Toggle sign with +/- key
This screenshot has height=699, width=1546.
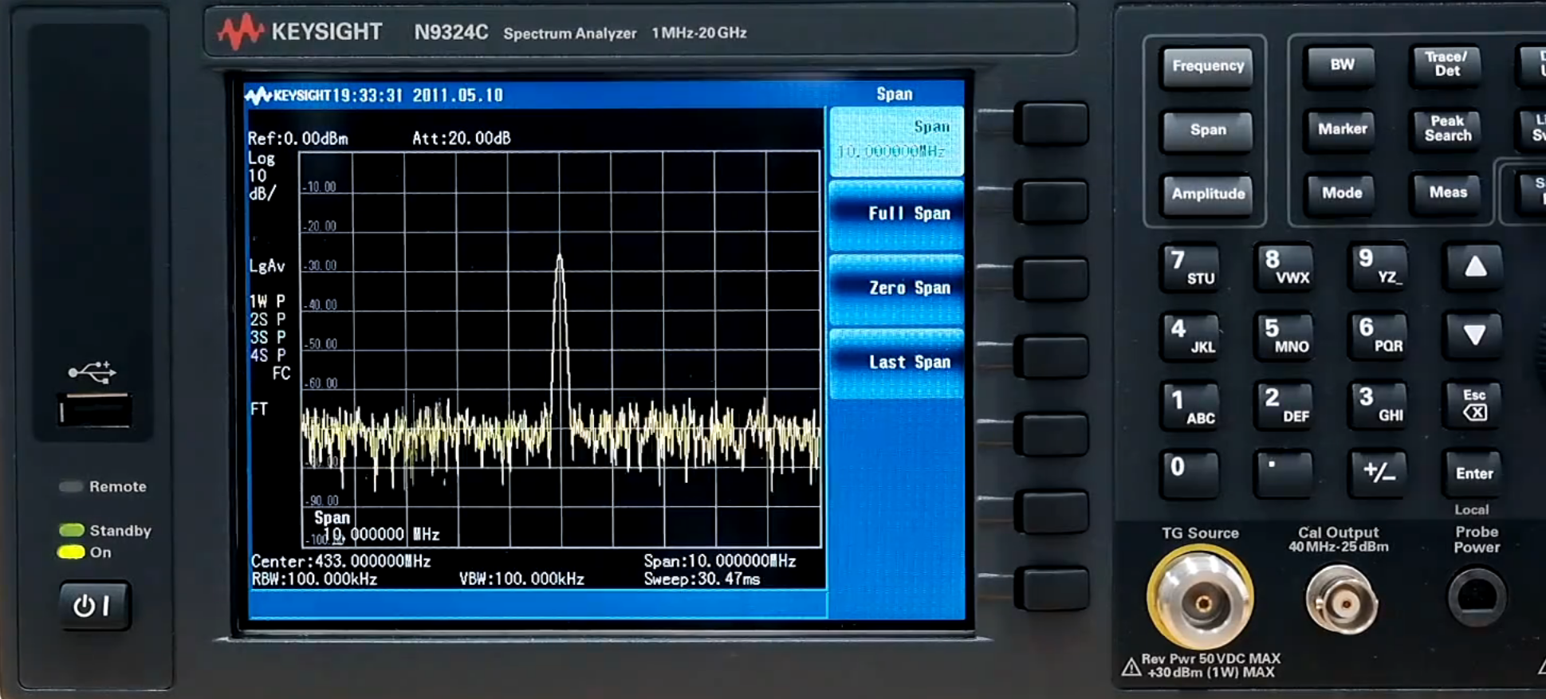click(x=1379, y=473)
